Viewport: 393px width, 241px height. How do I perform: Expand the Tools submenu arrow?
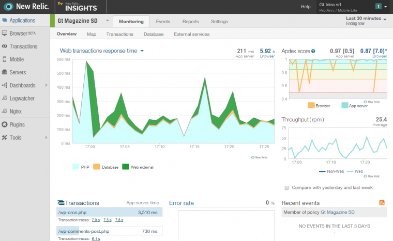pyautogui.click(x=47, y=137)
